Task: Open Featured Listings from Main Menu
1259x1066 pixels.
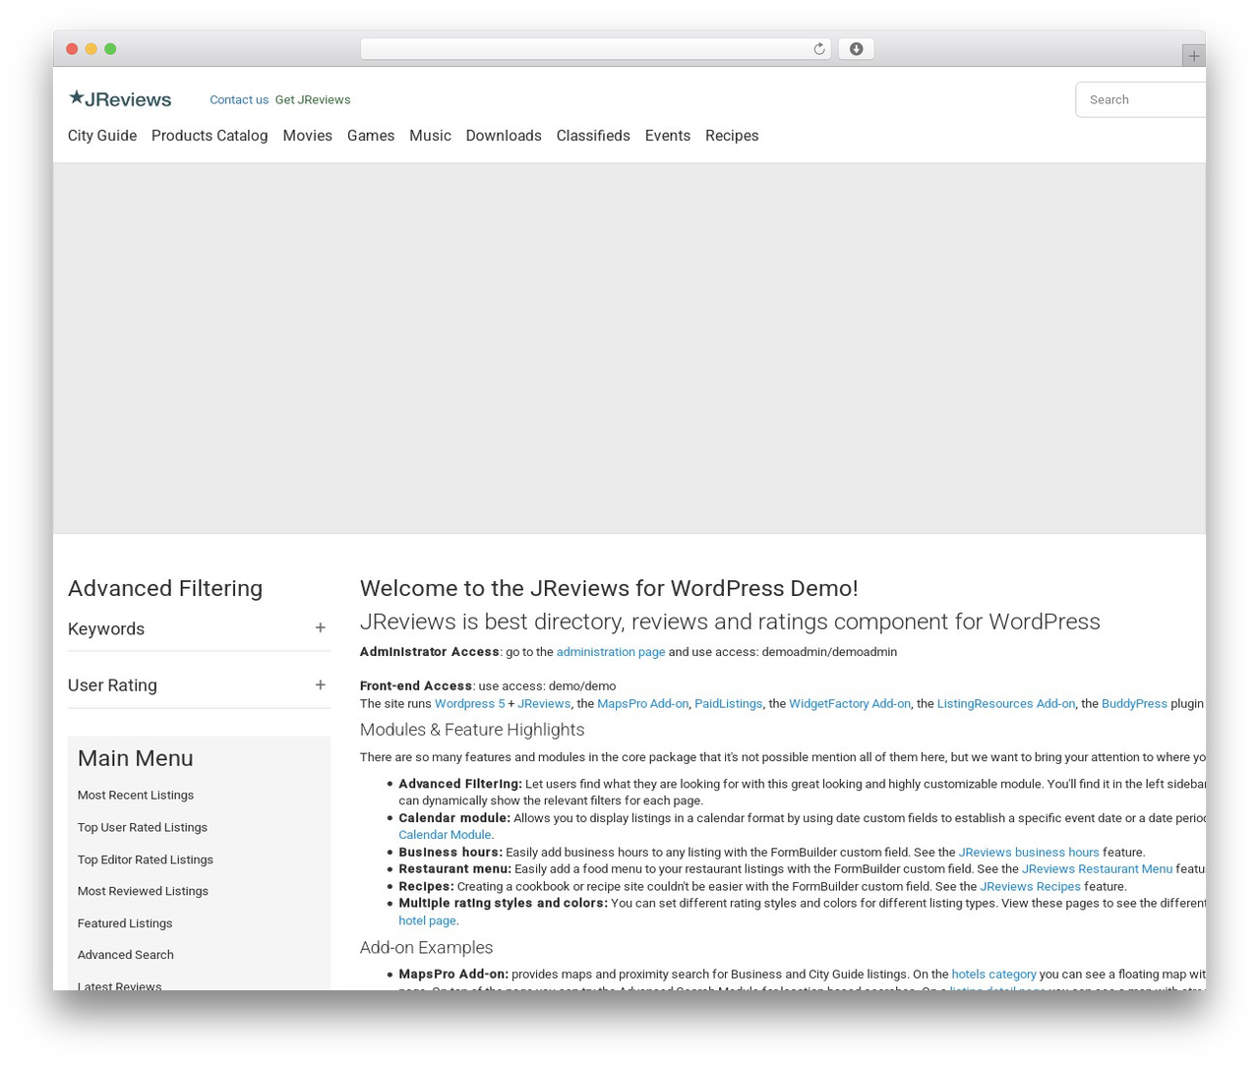Action: pos(125,923)
